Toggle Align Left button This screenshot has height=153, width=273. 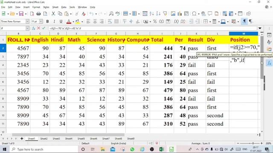coord(88,21)
